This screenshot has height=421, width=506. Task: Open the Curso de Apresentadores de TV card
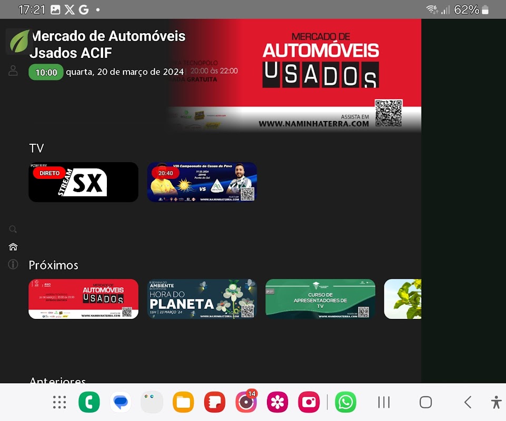coord(321,299)
